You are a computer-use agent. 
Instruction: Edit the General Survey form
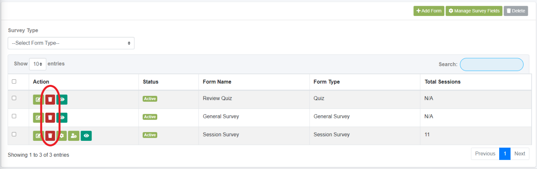click(38, 118)
